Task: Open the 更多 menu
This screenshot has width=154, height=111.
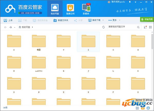Action: click(x=112, y=20)
